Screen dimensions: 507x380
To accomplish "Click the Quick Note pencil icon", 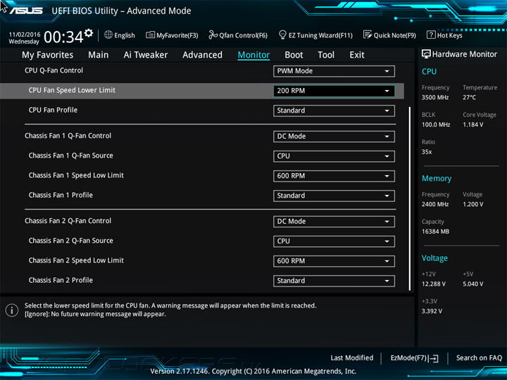I will [x=368, y=34].
